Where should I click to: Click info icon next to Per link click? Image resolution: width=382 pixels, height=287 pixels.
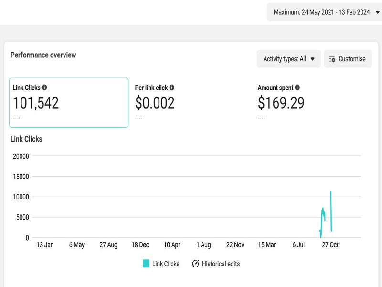172,88
